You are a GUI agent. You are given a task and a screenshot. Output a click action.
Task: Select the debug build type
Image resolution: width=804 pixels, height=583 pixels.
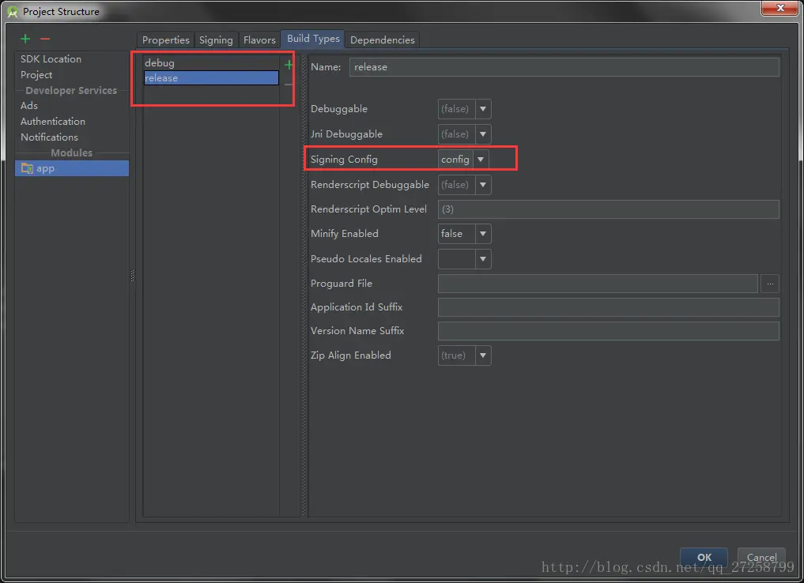click(211, 63)
